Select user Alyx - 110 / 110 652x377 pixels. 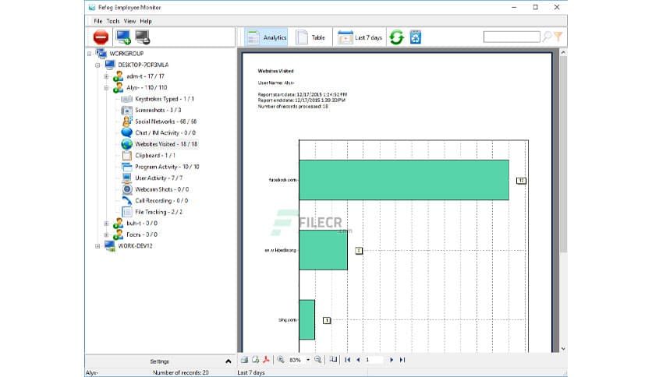147,87
